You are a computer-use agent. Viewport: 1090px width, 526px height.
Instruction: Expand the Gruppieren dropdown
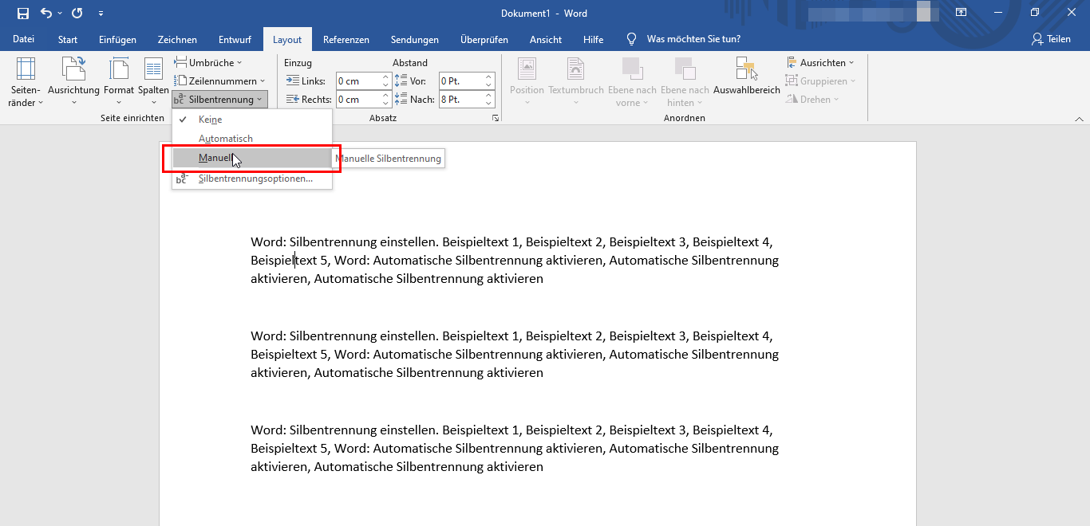(821, 80)
